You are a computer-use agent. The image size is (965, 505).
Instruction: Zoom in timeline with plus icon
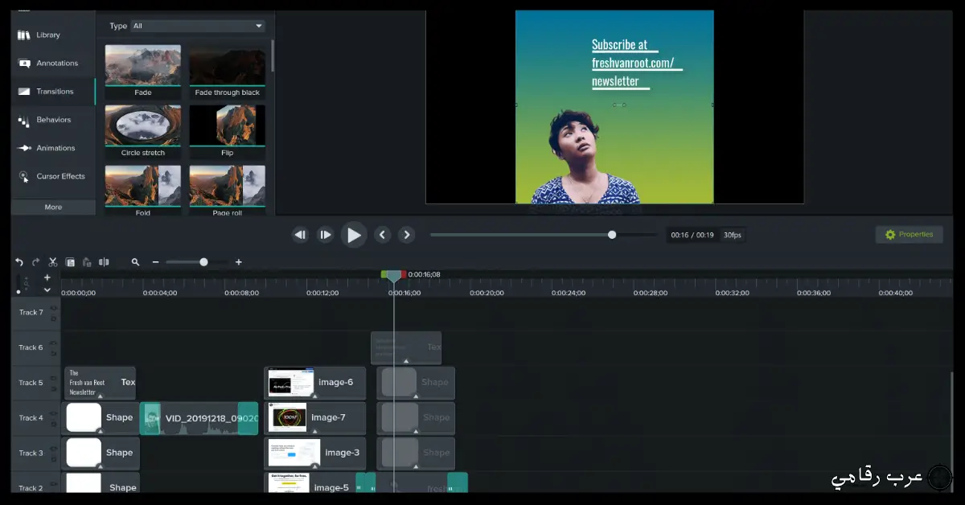[x=238, y=262]
